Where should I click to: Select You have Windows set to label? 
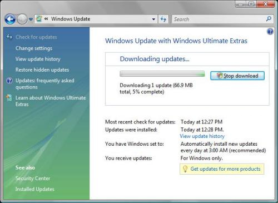(135, 144)
